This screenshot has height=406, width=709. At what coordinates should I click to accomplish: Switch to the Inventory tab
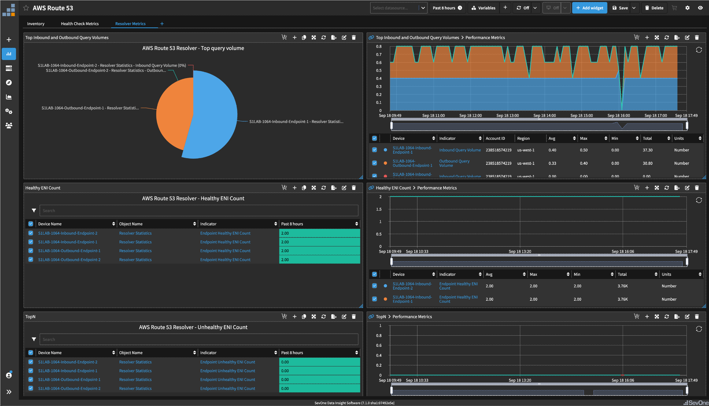[x=36, y=24]
